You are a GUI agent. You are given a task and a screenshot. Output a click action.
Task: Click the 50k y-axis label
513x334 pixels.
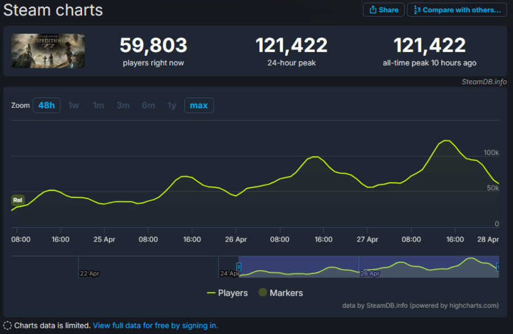coord(492,188)
